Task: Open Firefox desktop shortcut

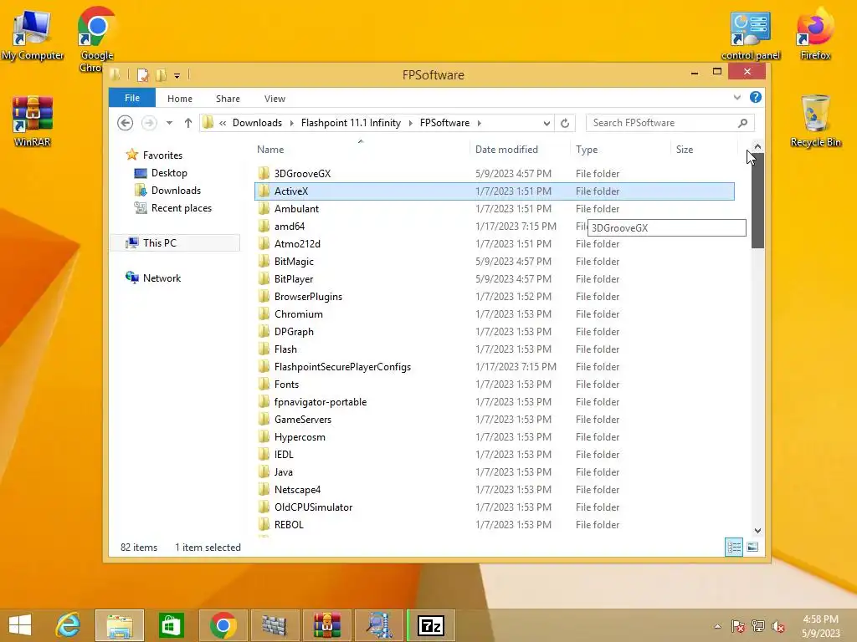Action: coord(815,33)
